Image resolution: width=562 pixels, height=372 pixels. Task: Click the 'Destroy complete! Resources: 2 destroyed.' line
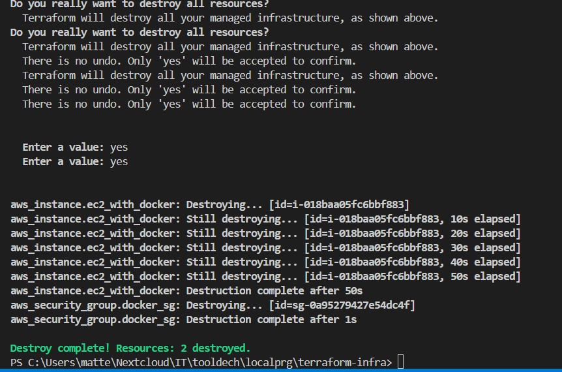click(x=130, y=349)
